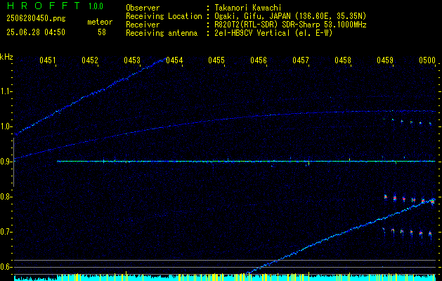The height and width of the screenshot is (281, 442).
Task: Click time marker 0451
Action: click(48, 60)
